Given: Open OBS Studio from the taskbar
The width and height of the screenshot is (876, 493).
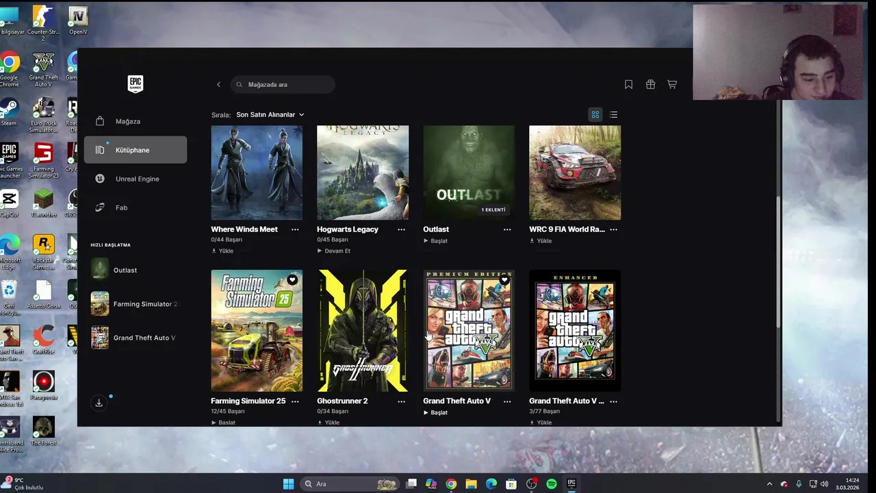Looking at the screenshot, I should (531, 484).
